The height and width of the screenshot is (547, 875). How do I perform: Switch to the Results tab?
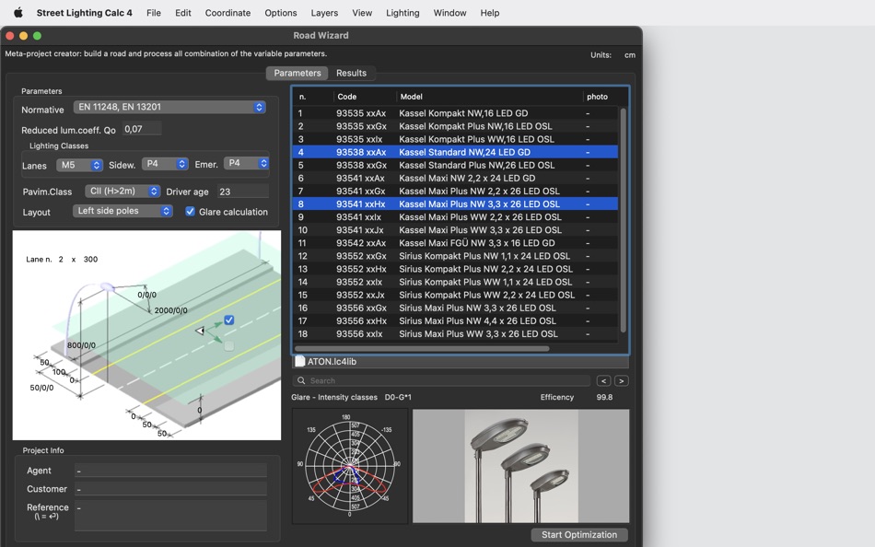[351, 73]
